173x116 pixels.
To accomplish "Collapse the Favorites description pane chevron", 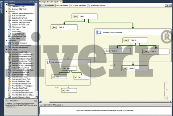I will click(7, 101).
